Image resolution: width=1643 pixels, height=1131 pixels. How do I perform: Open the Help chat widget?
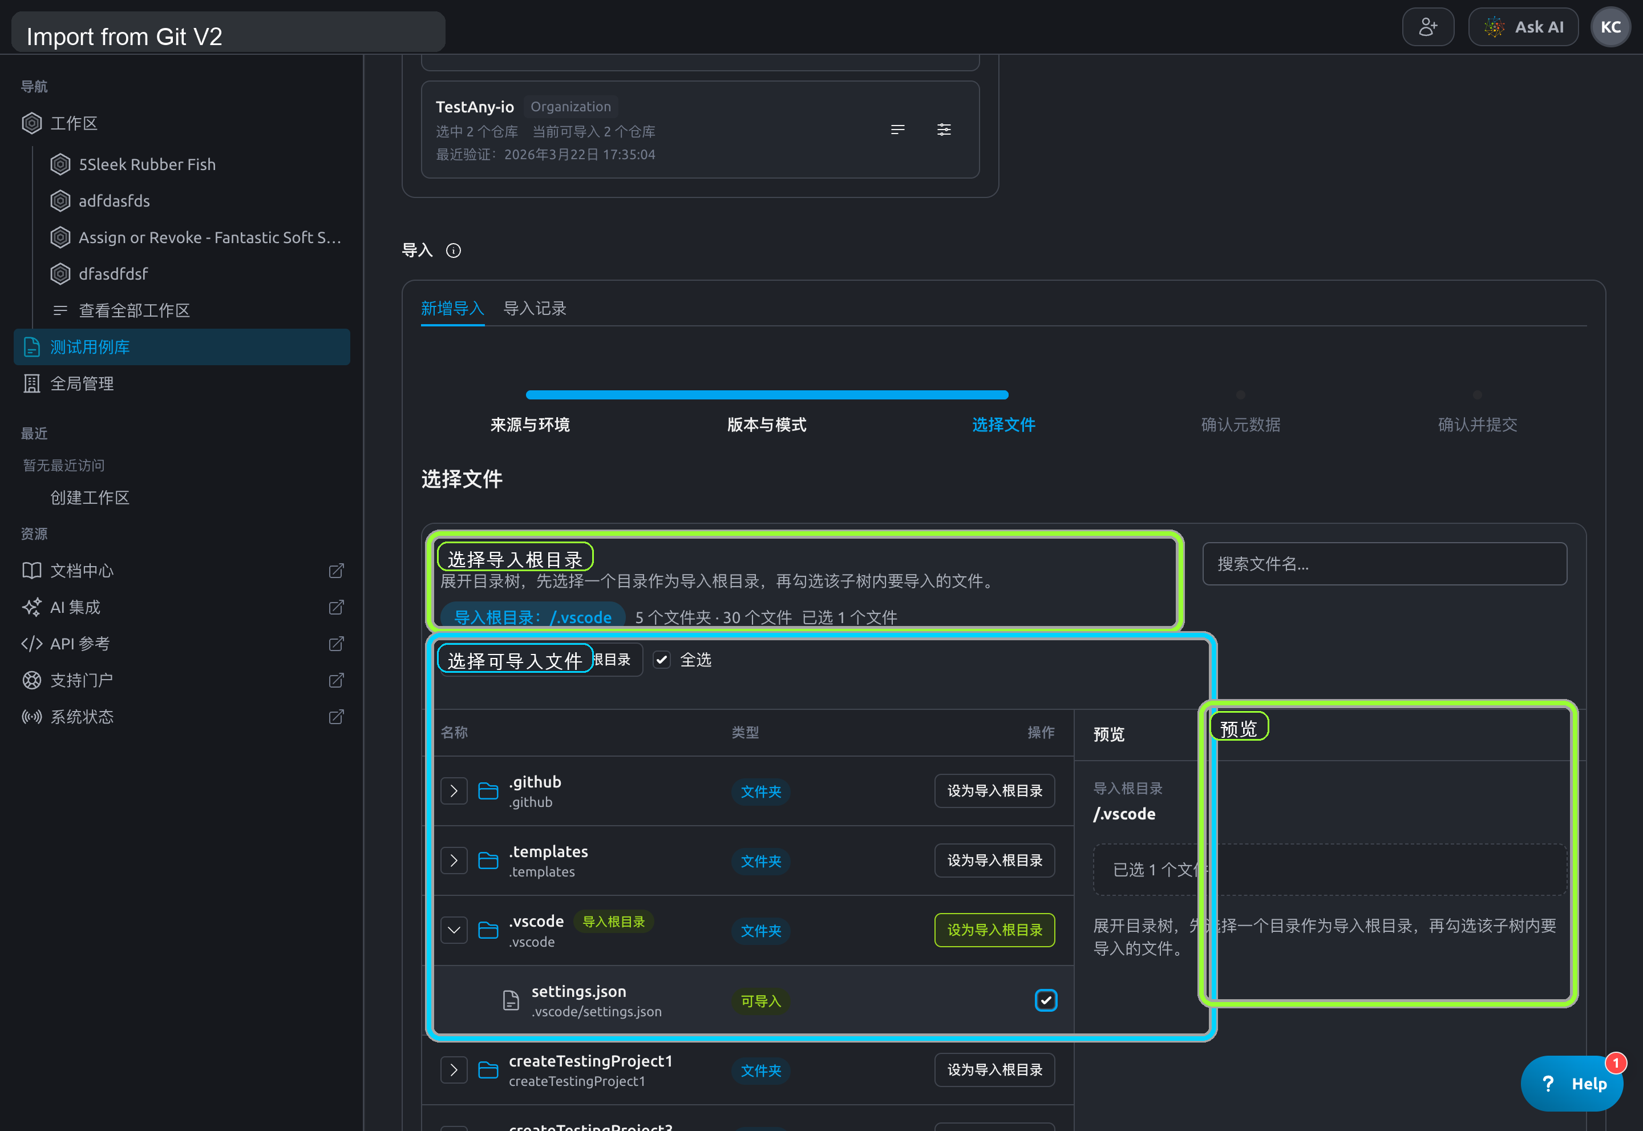click(x=1573, y=1084)
